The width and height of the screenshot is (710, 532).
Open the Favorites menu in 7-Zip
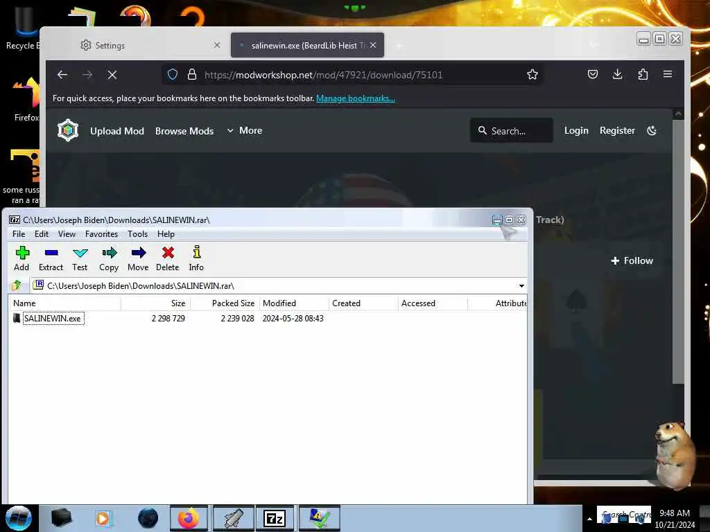(x=101, y=234)
